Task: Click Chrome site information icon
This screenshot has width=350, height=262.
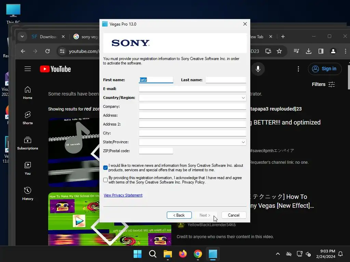Action: pos(62,51)
